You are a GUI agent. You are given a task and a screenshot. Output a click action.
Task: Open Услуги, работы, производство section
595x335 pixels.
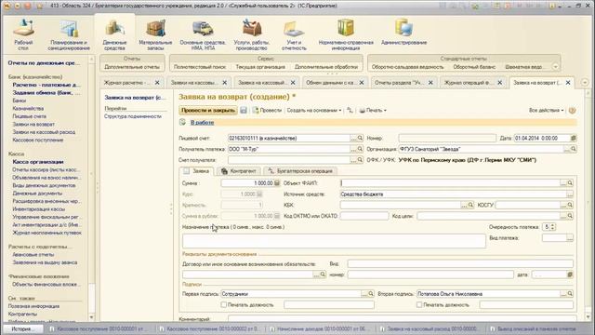251,34
